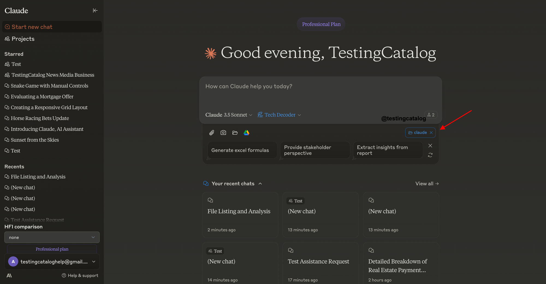Open Horse Racing Bets Update chat
The width and height of the screenshot is (546, 284).
coord(37,118)
